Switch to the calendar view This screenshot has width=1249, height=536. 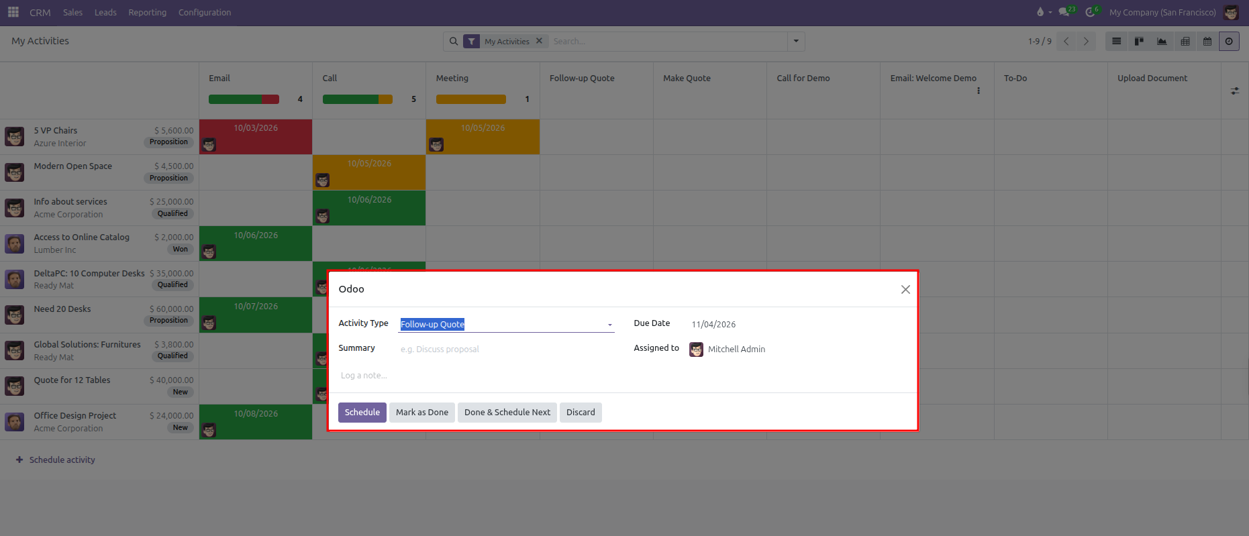pos(1207,42)
